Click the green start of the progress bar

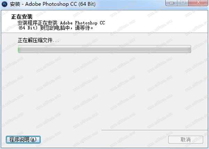point(19,49)
